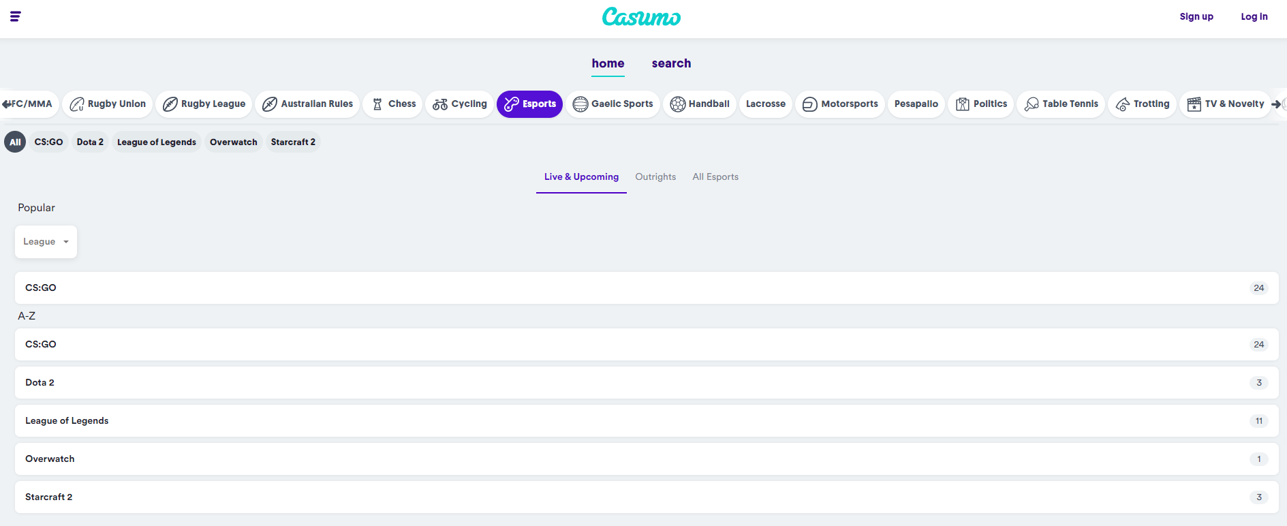This screenshot has height=526, width=1287.
Task: Select Cycling sport chip
Action: tap(460, 104)
